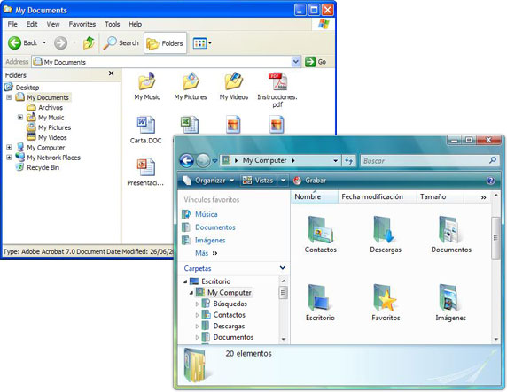Image resolution: width=507 pixels, height=392 pixels.
Task: Expand the My Music tree node
Action: 20,117
